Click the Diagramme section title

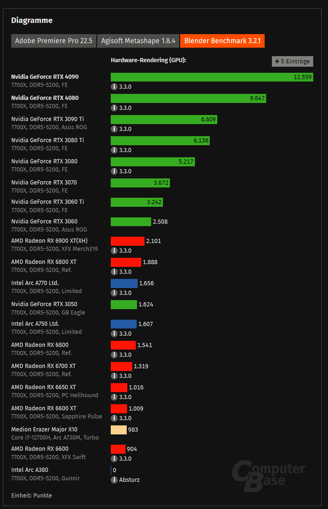pyautogui.click(x=32, y=20)
